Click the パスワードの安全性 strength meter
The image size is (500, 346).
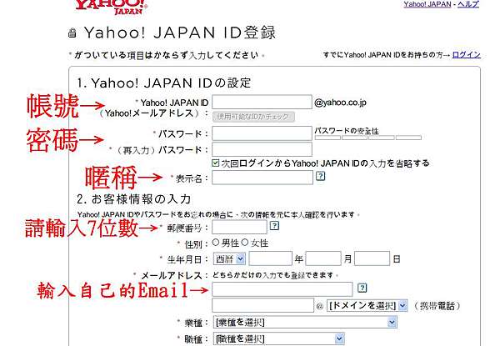pos(368,138)
